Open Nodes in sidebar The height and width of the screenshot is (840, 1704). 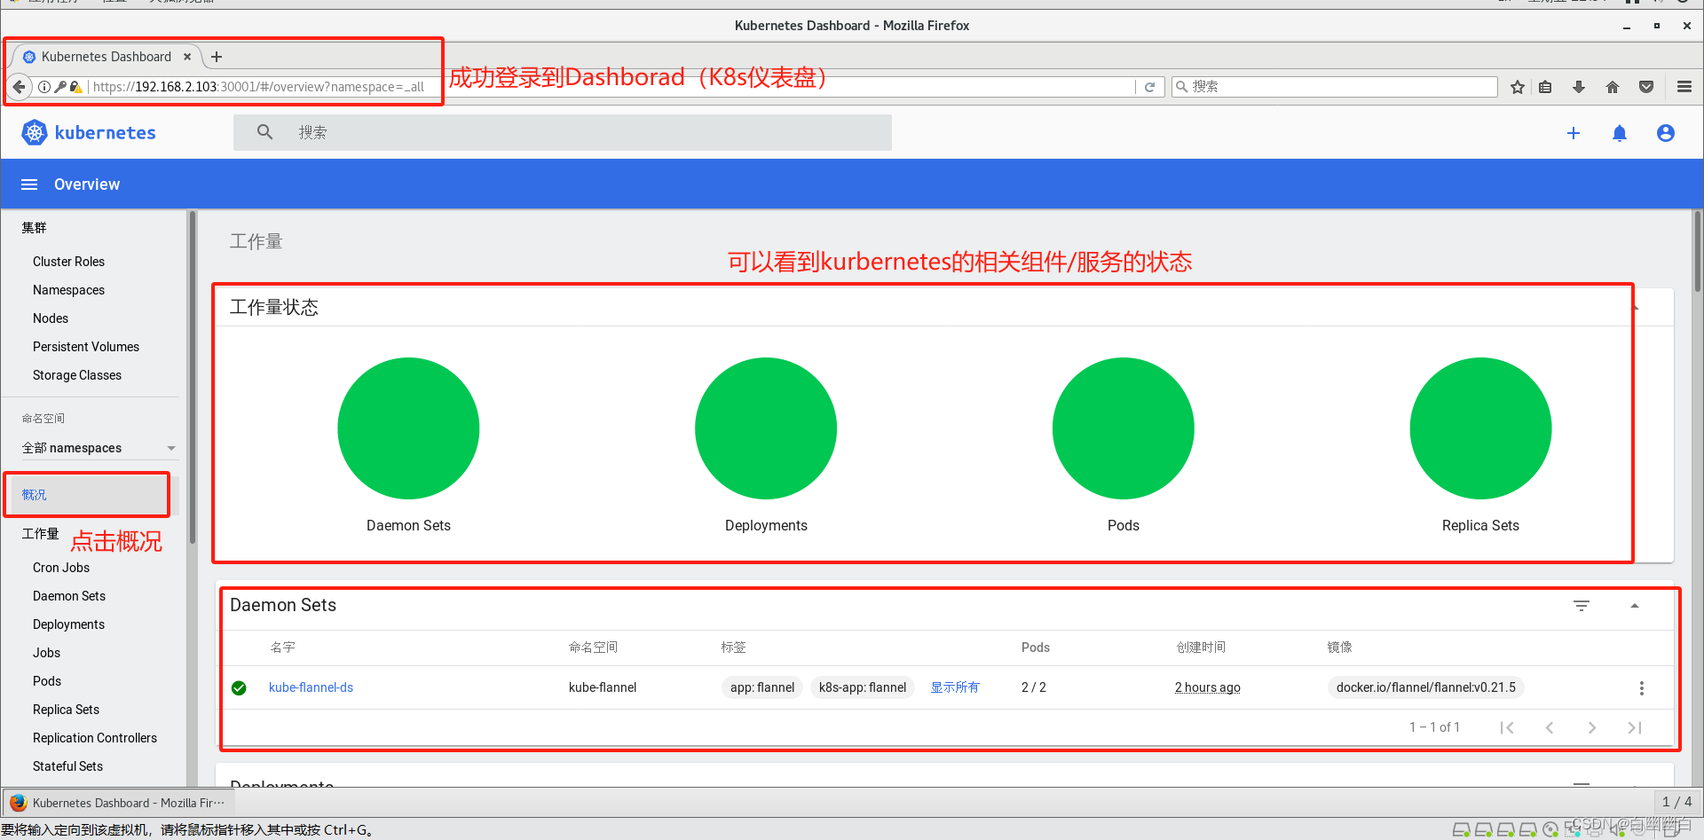51,318
